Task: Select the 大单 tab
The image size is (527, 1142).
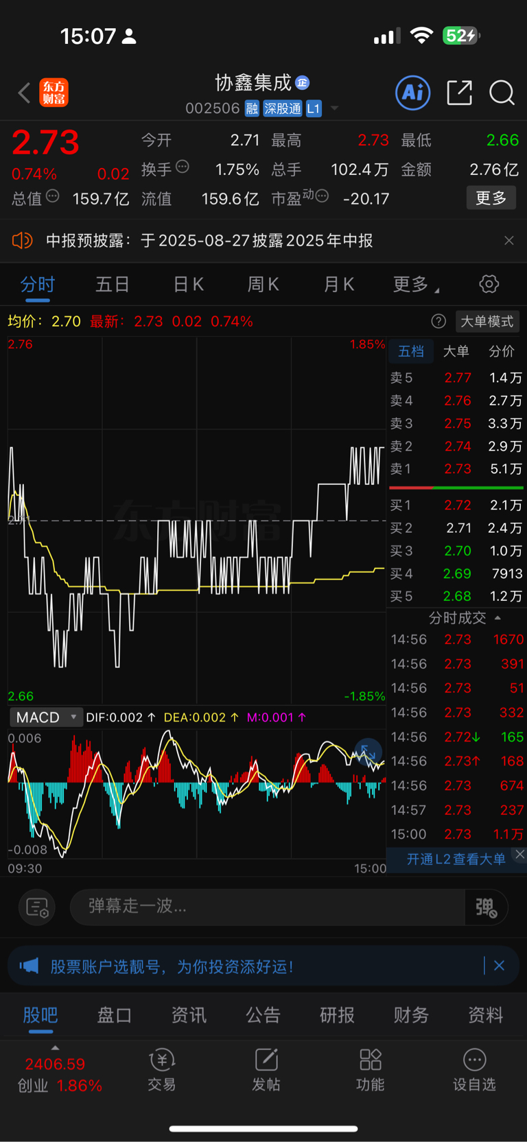Action: click(x=456, y=351)
